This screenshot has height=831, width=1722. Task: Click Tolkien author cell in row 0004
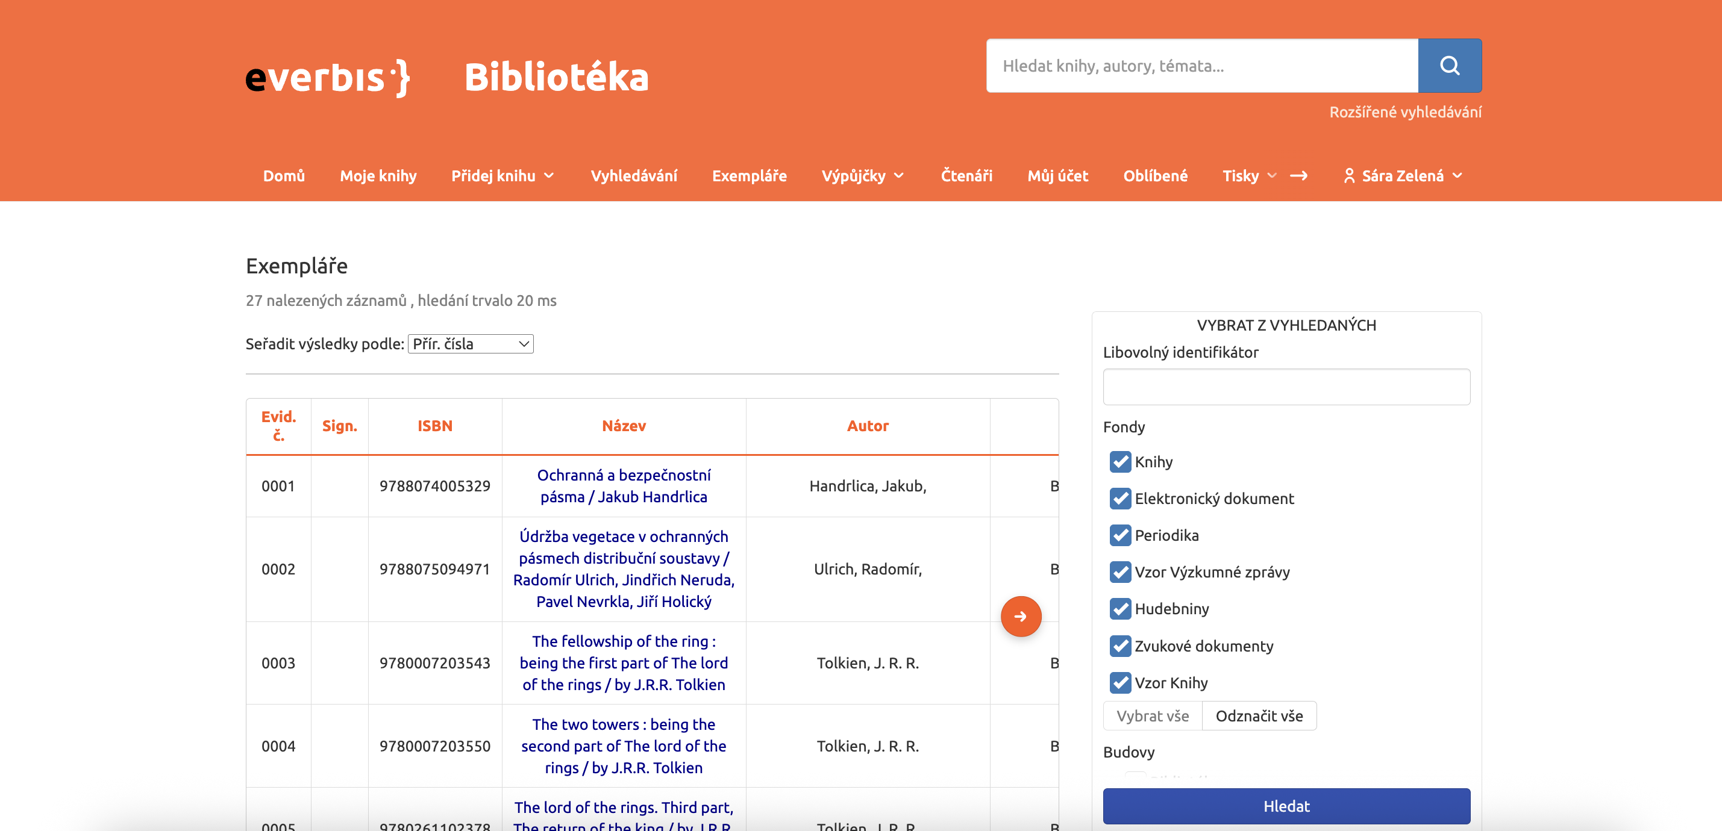[x=868, y=746]
